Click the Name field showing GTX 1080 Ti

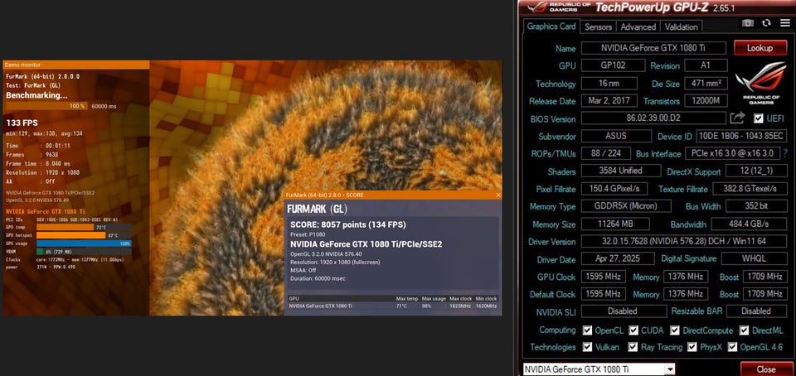click(x=653, y=48)
